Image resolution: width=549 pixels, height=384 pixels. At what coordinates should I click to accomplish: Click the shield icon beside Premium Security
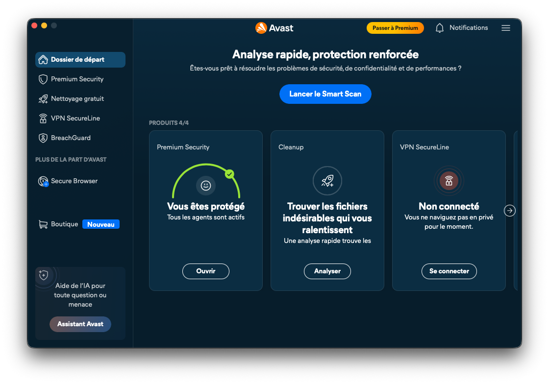43,79
